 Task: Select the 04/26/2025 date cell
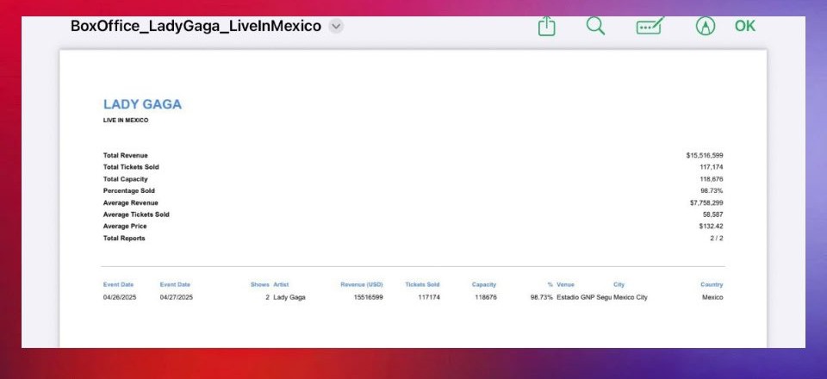tap(120, 297)
